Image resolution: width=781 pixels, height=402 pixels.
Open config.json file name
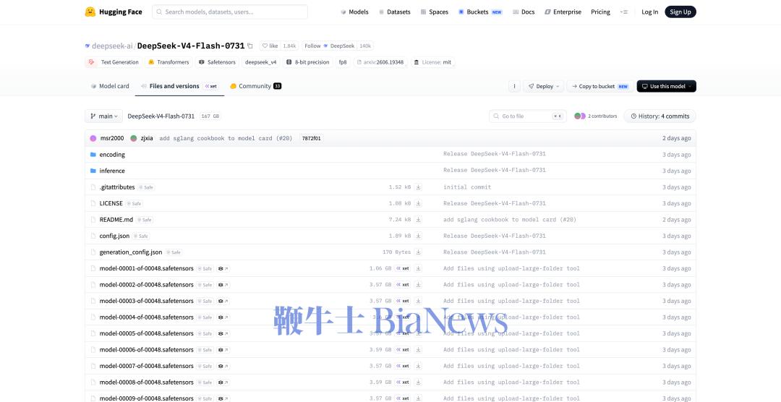[x=114, y=236]
